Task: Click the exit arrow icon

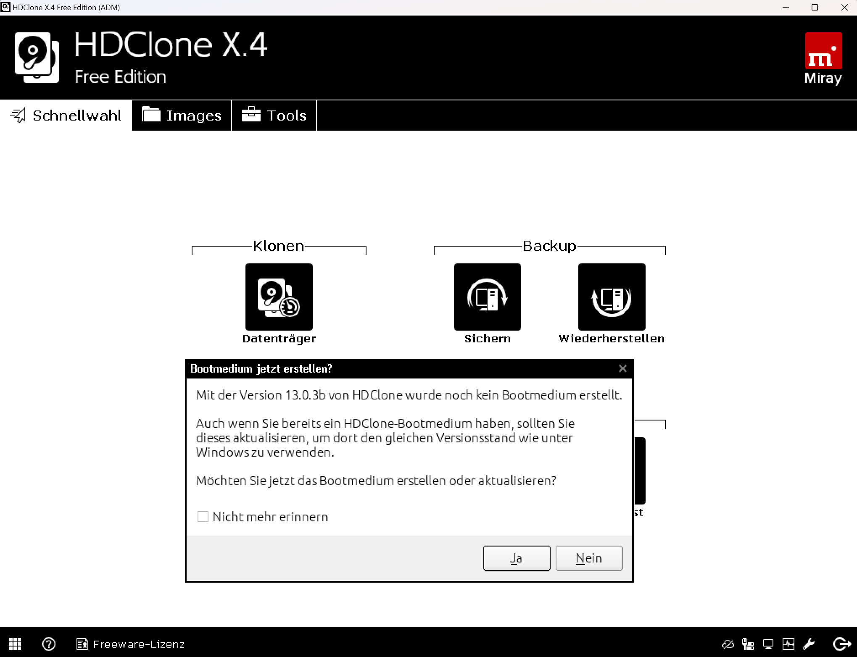Action: point(841,644)
